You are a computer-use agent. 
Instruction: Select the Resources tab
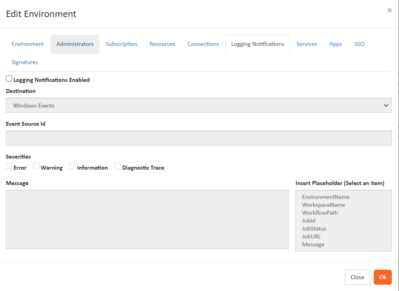pyautogui.click(x=163, y=44)
